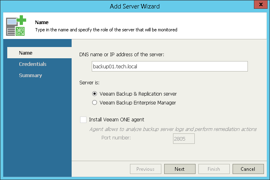Switch to the Name step in sidebar
Image resolution: width=270 pixels, height=180 pixels.
point(26,53)
